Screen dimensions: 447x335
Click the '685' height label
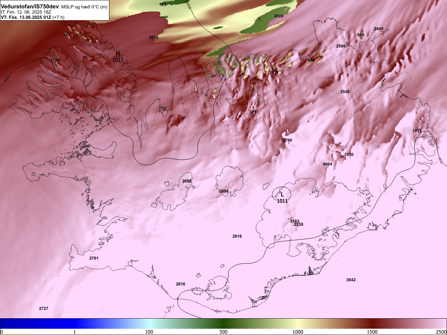pyautogui.click(x=361, y=35)
